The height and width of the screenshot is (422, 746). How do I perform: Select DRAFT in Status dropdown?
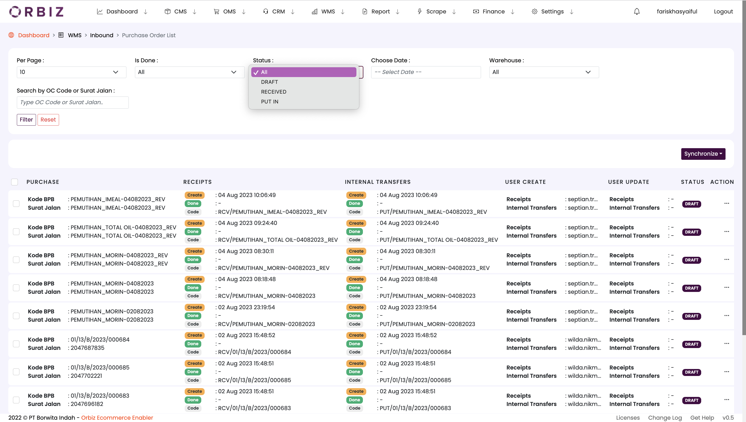(x=304, y=82)
